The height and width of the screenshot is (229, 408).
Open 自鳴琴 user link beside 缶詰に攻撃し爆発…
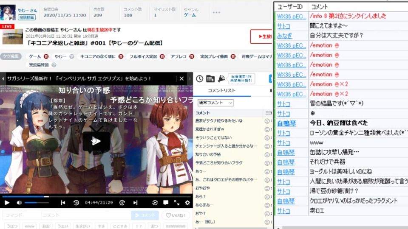point(286,152)
